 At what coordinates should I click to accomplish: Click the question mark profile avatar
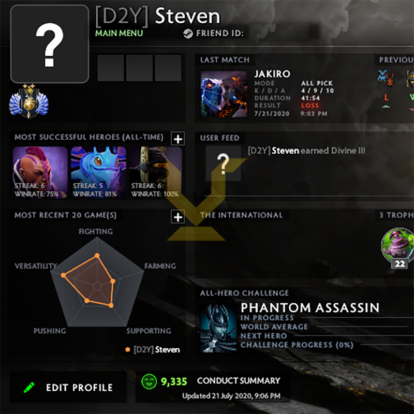pyautogui.click(x=50, y=44)
